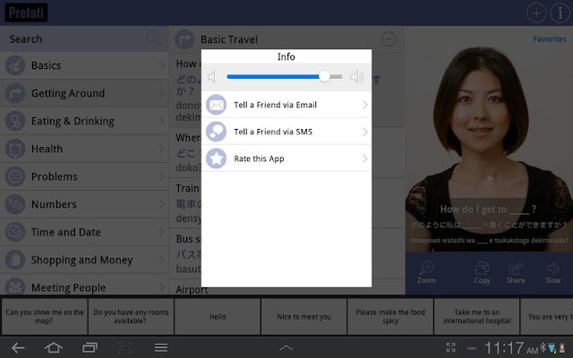Expand Getting Around row chevron
The image size is (573, 358).
162,93
